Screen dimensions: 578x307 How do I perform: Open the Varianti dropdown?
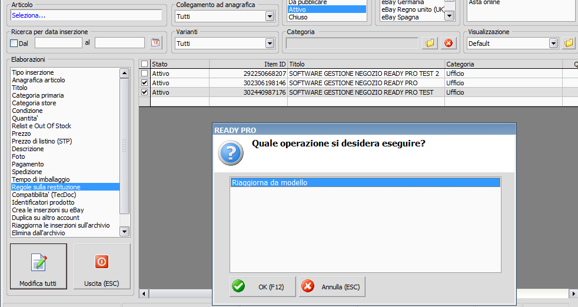click(x=270, y=44)
